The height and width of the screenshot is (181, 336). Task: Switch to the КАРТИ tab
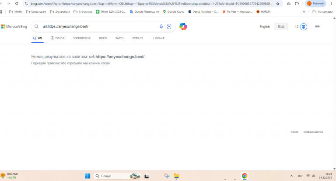(x=119, y=38)
